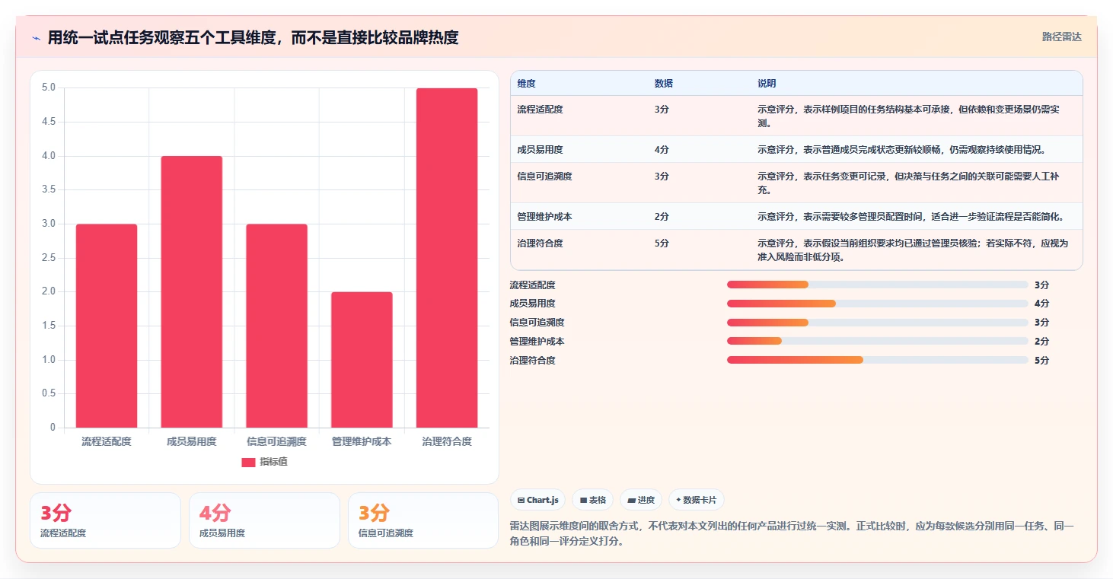Click the 表格 chip
This screenshot has height=579, width=1113.
(593, 500)
